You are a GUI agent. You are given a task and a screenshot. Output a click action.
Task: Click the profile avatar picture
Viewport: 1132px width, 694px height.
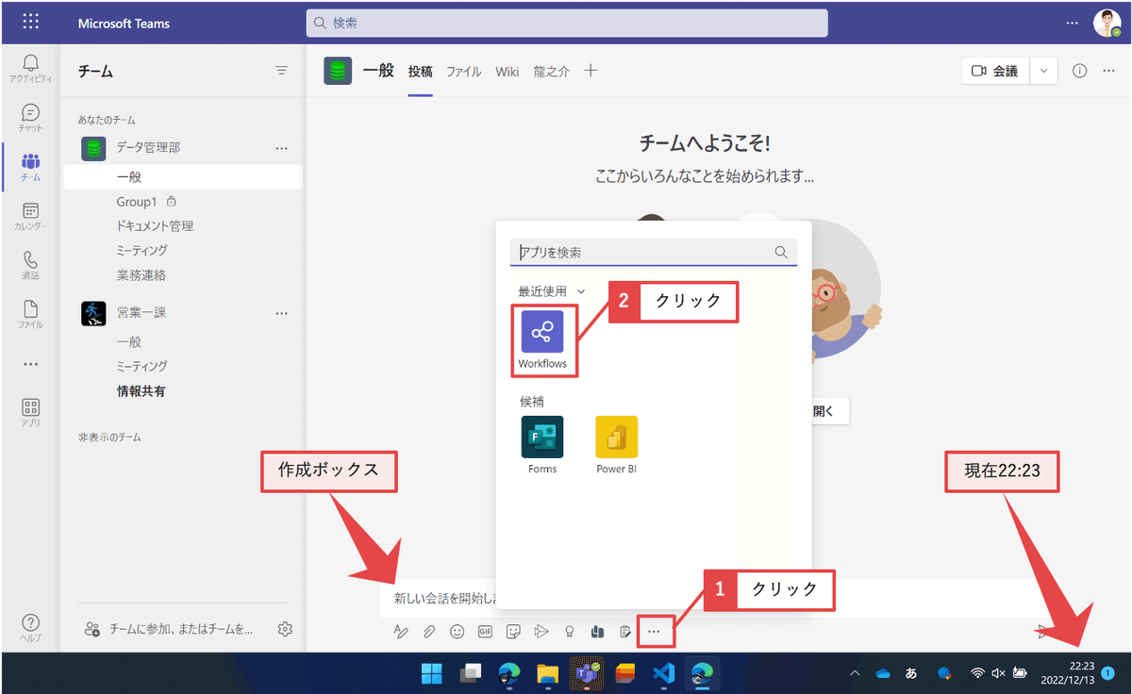click(1107, 23)
